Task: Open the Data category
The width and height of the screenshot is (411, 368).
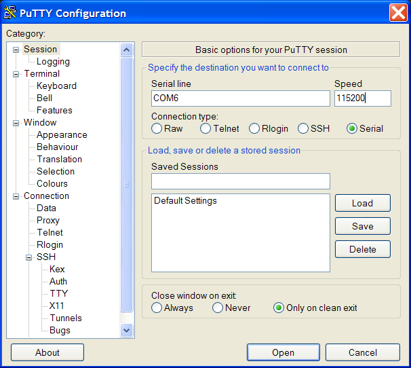Action: (x=46, y=208)
